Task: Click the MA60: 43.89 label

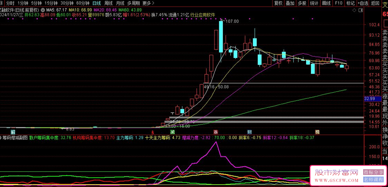Action: pos(130,10)
